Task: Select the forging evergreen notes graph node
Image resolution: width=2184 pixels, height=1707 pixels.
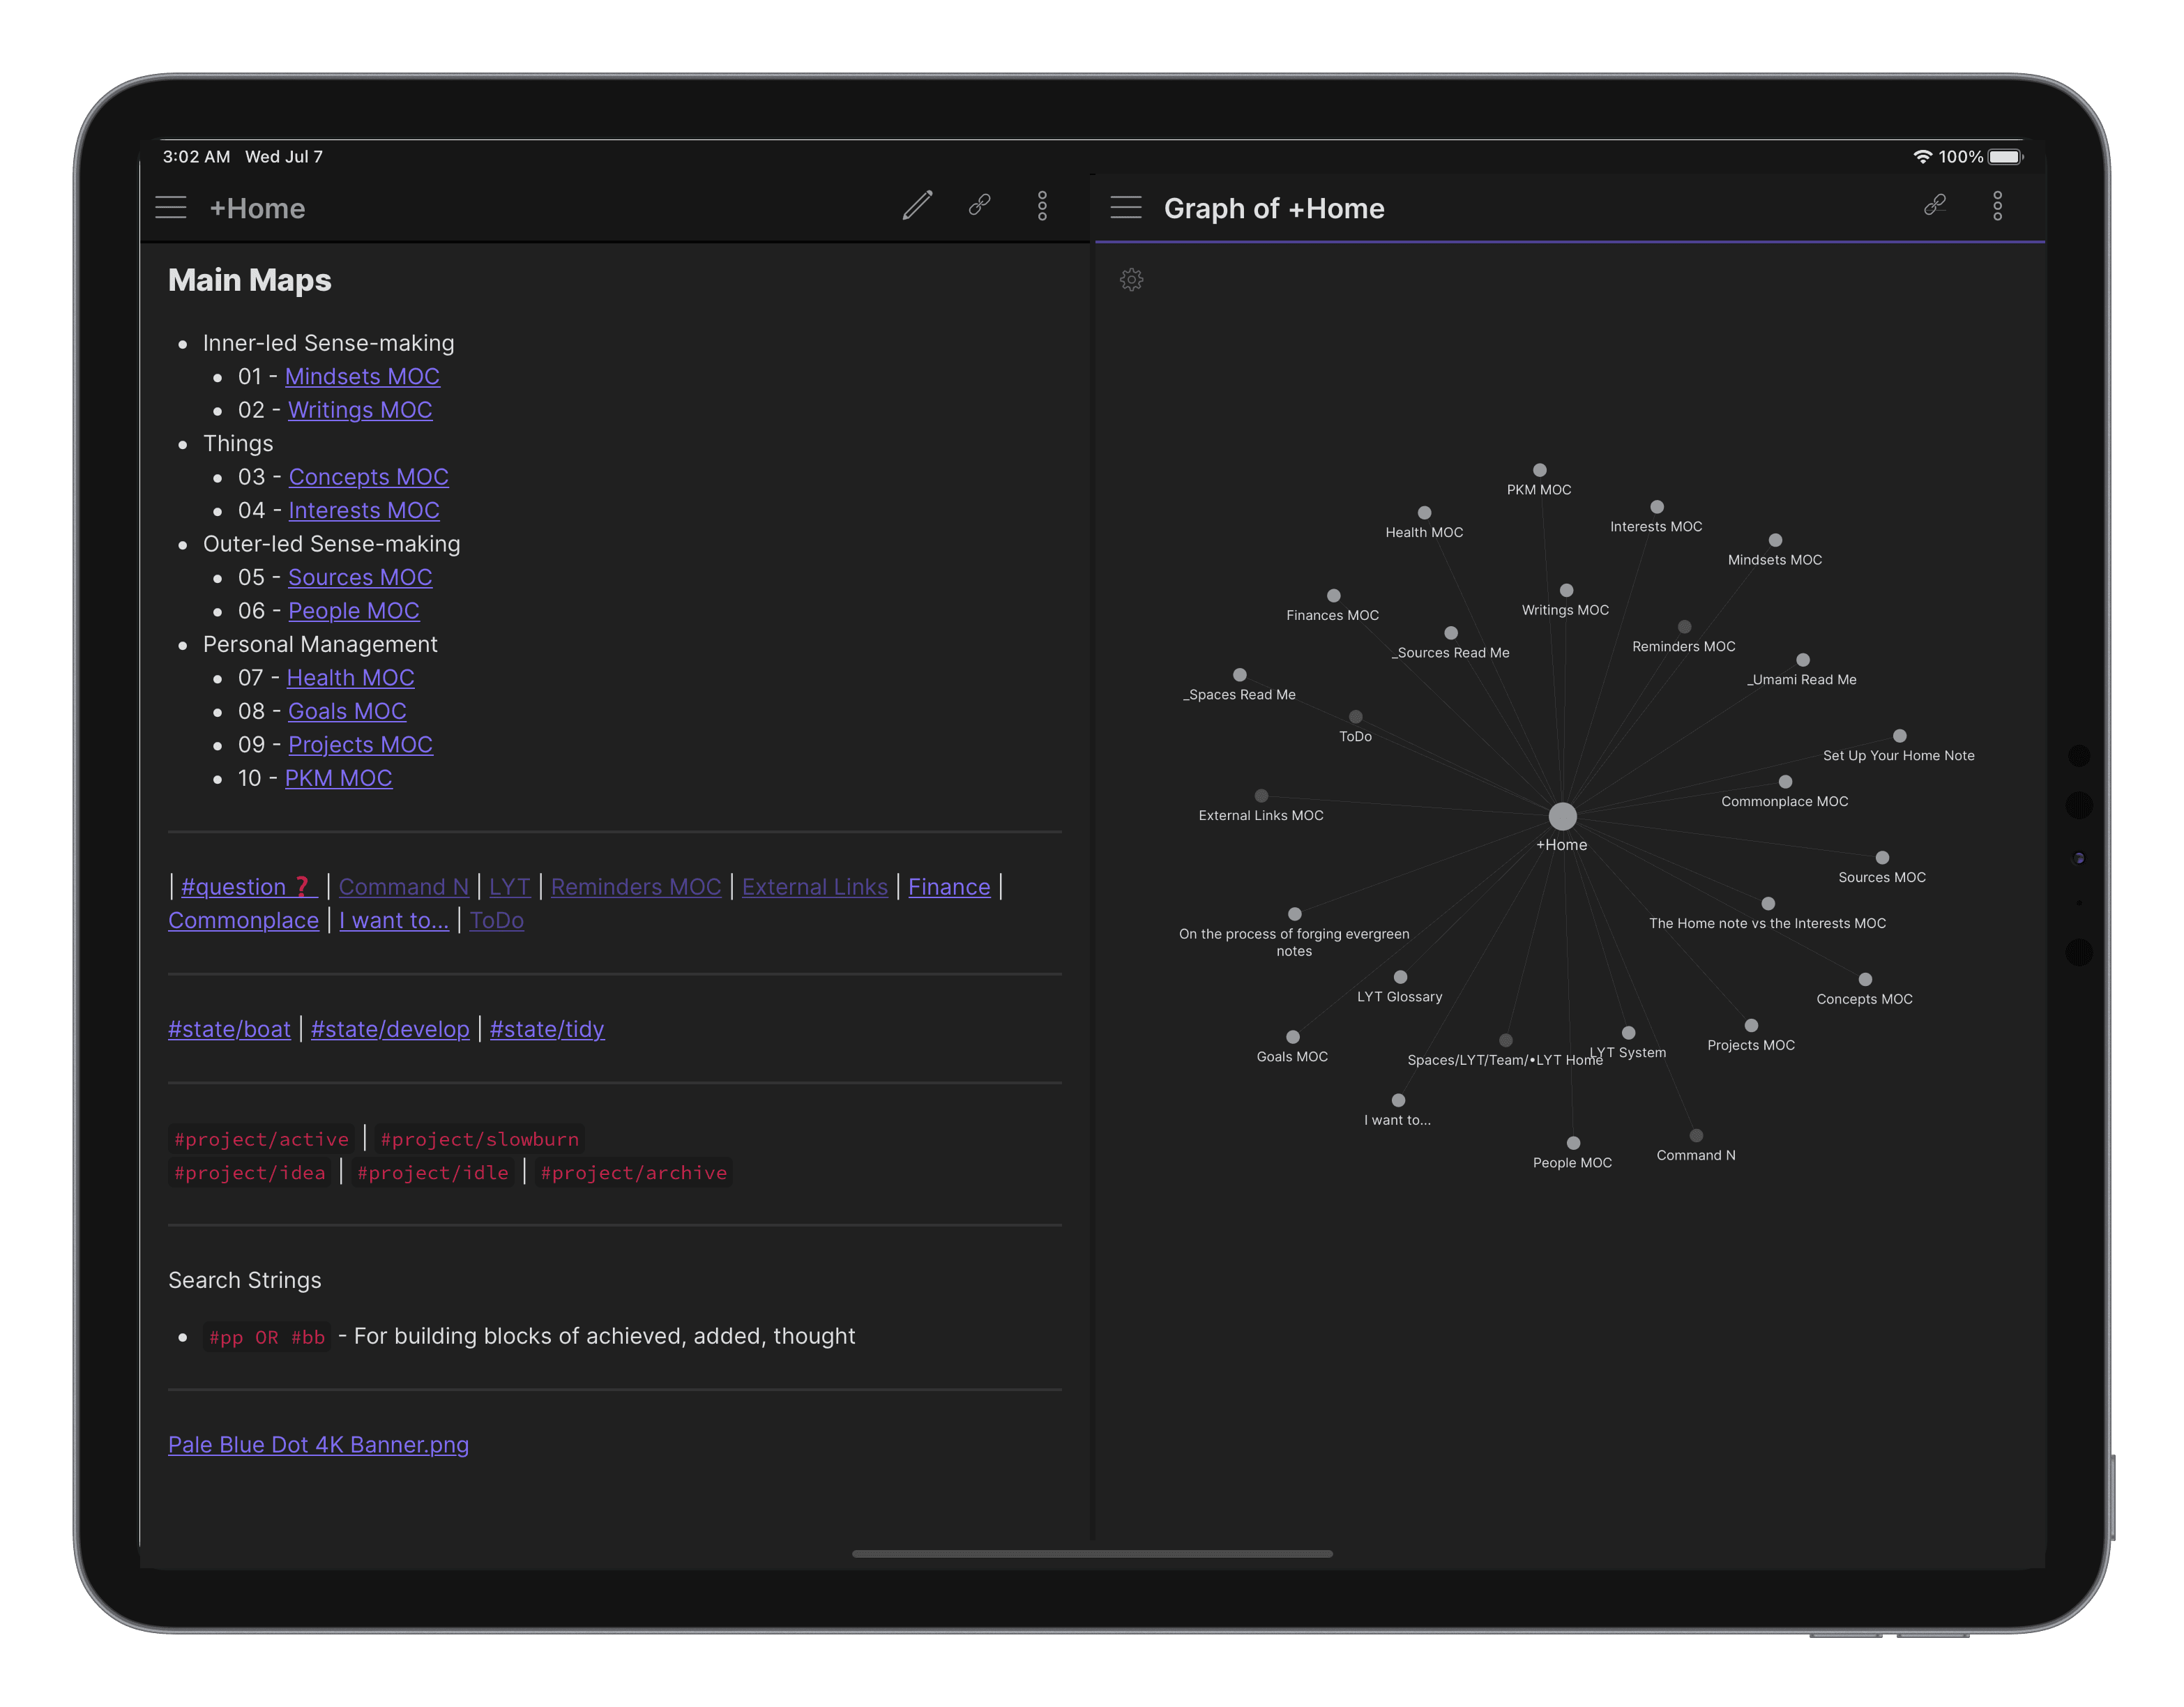Action: tap(1294, 914)
